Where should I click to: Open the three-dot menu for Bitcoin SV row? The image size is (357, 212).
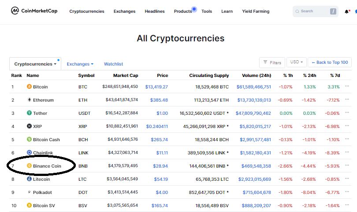coord(347,205)
